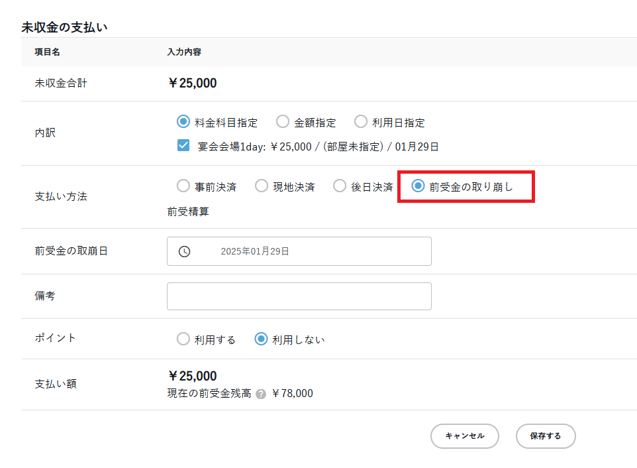Click the ￥78,000 deposit balance amount

292,394
